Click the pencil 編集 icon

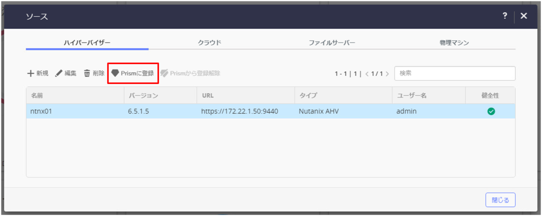click(59, 74)
